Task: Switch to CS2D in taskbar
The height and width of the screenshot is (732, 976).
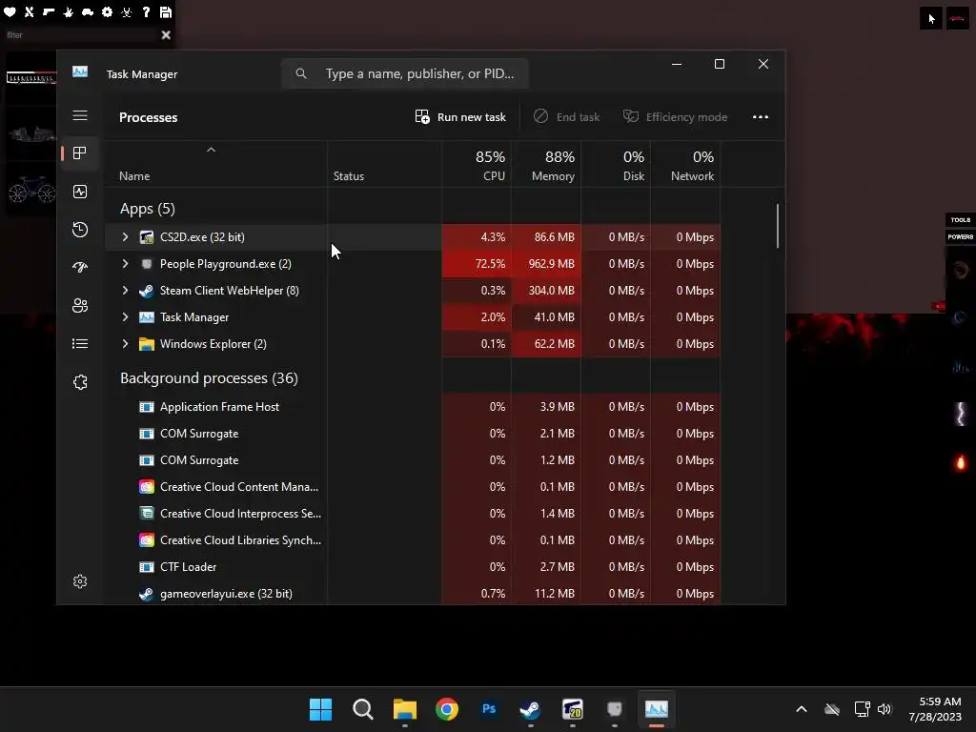Action: 572,709
